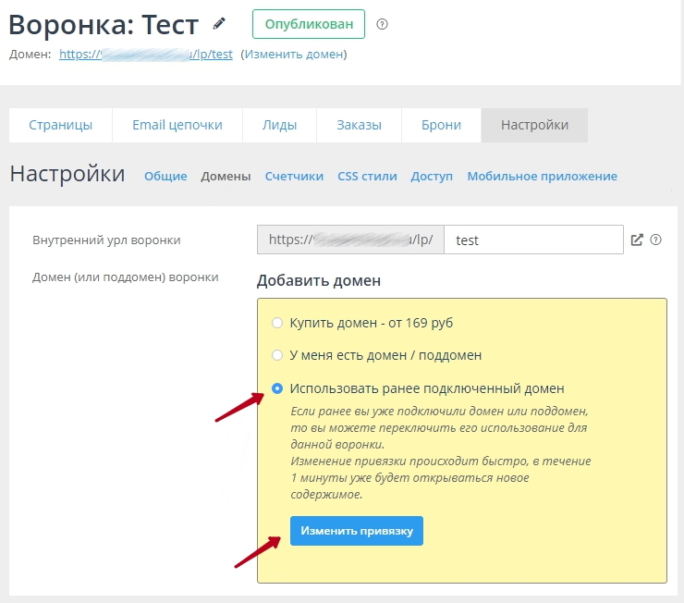The image size is (684, 603).
Task: Click the Опубликован status button
Action: (308, 24)
